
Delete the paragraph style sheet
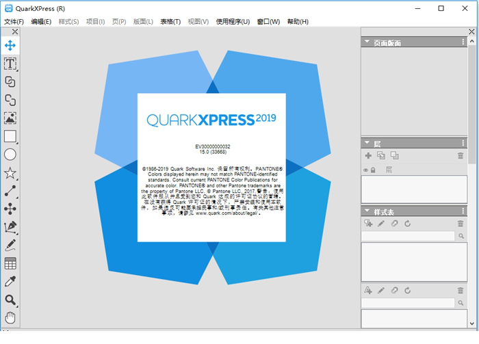pos(461,224)
